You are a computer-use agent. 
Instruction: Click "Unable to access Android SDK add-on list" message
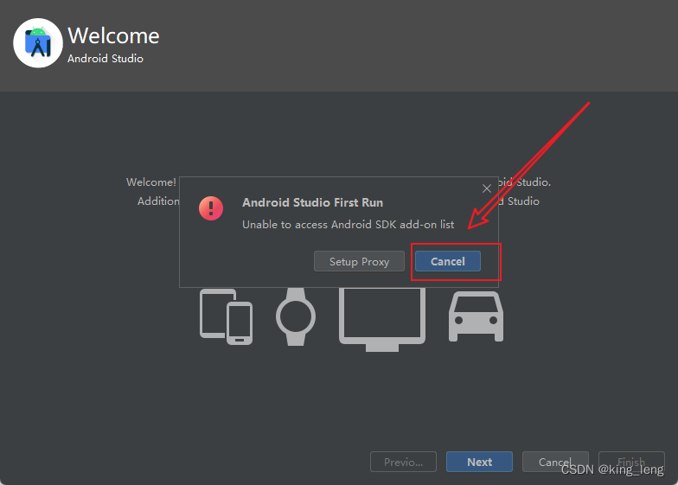pos(348,225)
